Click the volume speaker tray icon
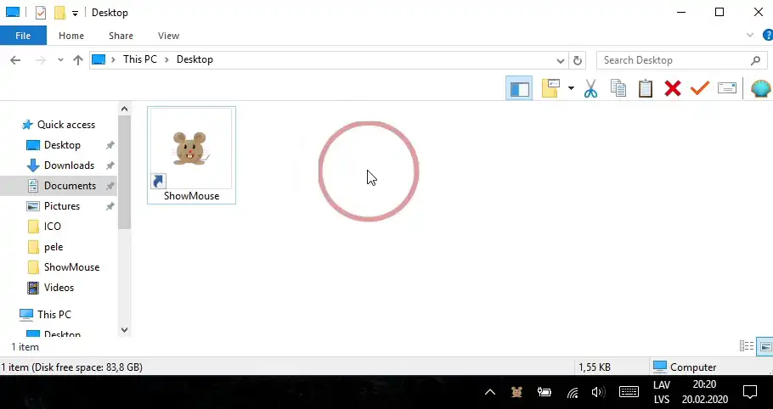Image resolution: width=773 pixels, height=409 pixels. [x=598, y=392]
